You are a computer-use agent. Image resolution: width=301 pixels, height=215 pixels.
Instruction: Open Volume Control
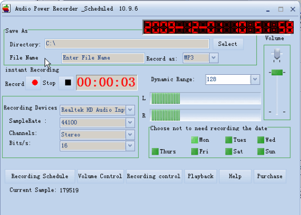[100, 176]
